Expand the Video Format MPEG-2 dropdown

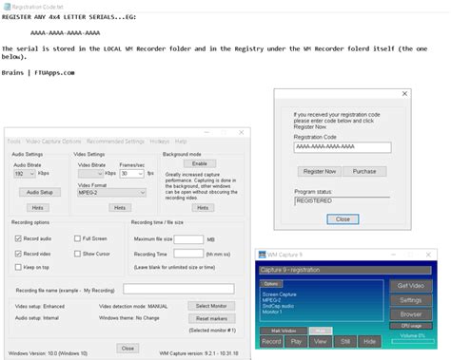pos(111,193)
